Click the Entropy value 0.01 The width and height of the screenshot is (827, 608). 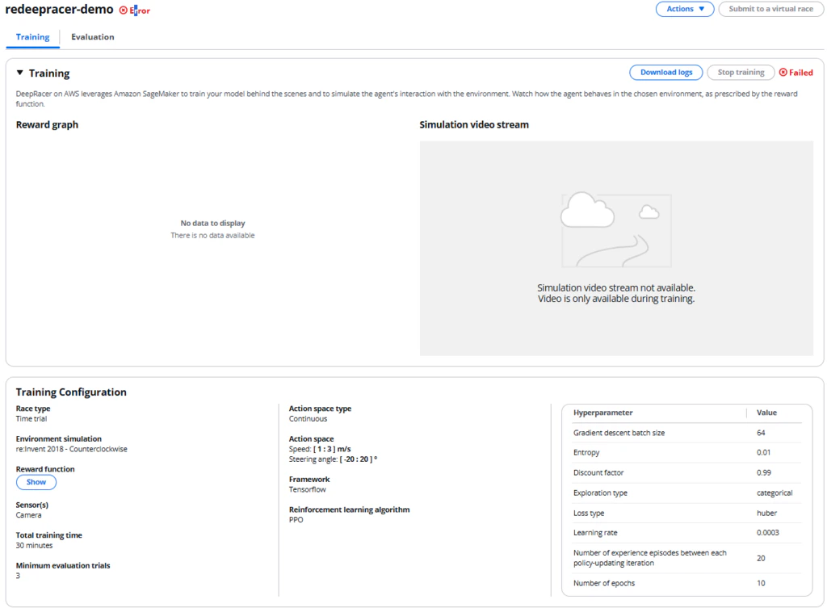coord(764,452)
